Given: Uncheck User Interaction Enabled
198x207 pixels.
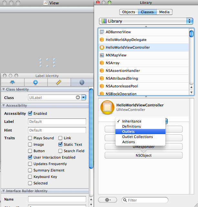Looking at the screenshot, I should pyautogui.click(x=30, y=157).
